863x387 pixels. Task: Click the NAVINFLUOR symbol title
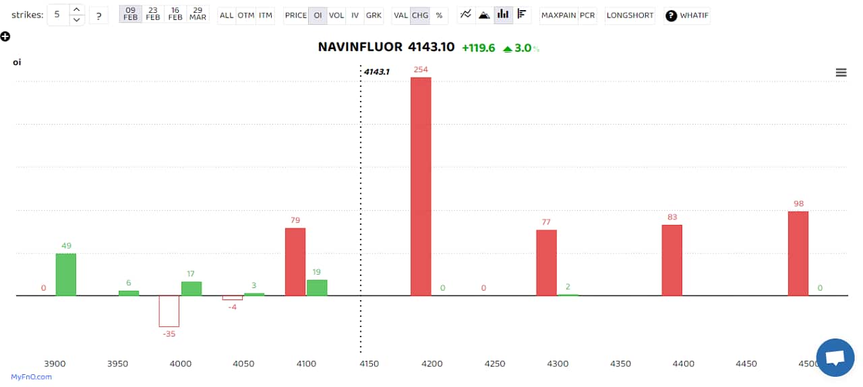tap(360, 47)
